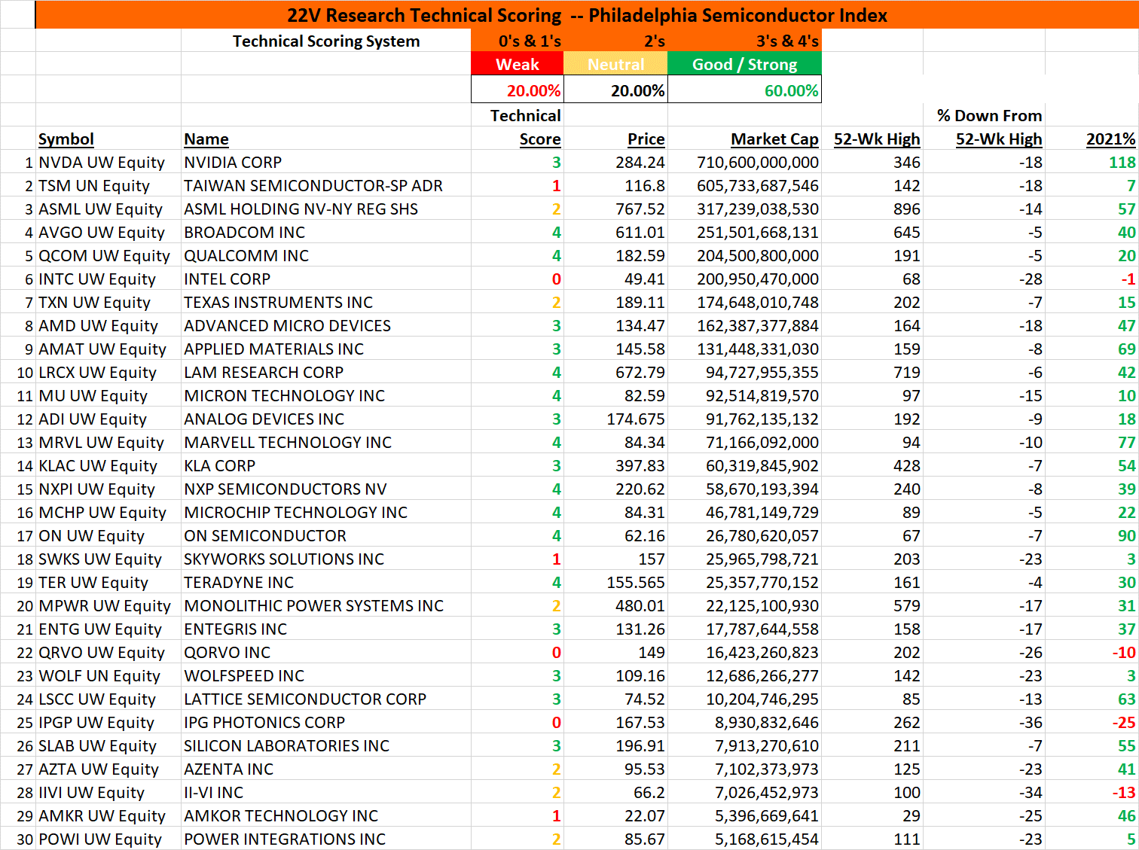The height and width of the screenshot is (850, 1139).
Task: Click the yellow Neutral legend cell
Action: [x=615, y=64]
